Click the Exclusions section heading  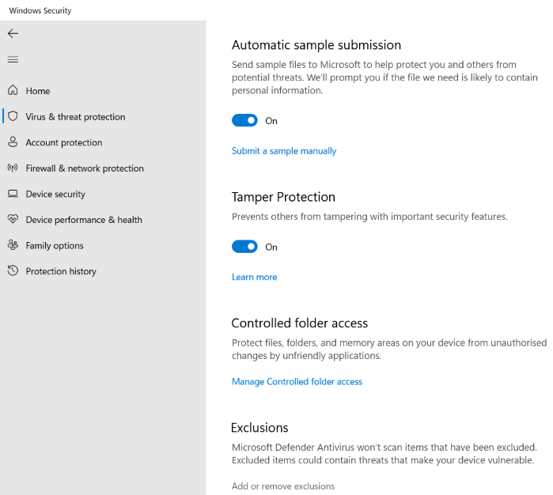pos(259,428)
